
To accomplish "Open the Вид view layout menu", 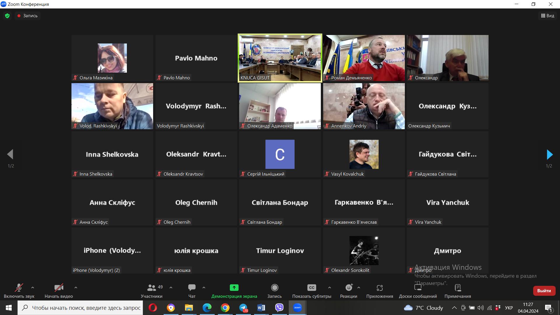I will [x=548, y=16].
